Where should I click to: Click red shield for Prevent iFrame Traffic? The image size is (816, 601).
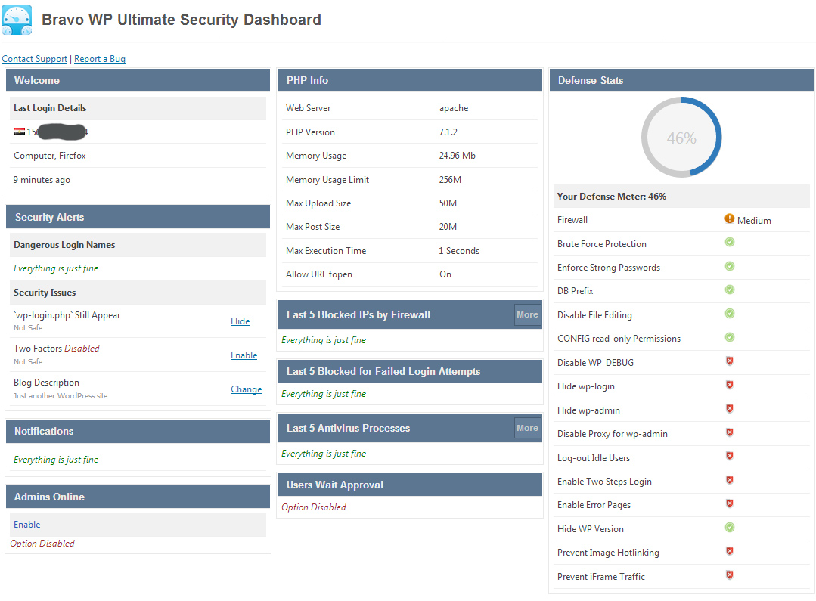coord(730,575)
